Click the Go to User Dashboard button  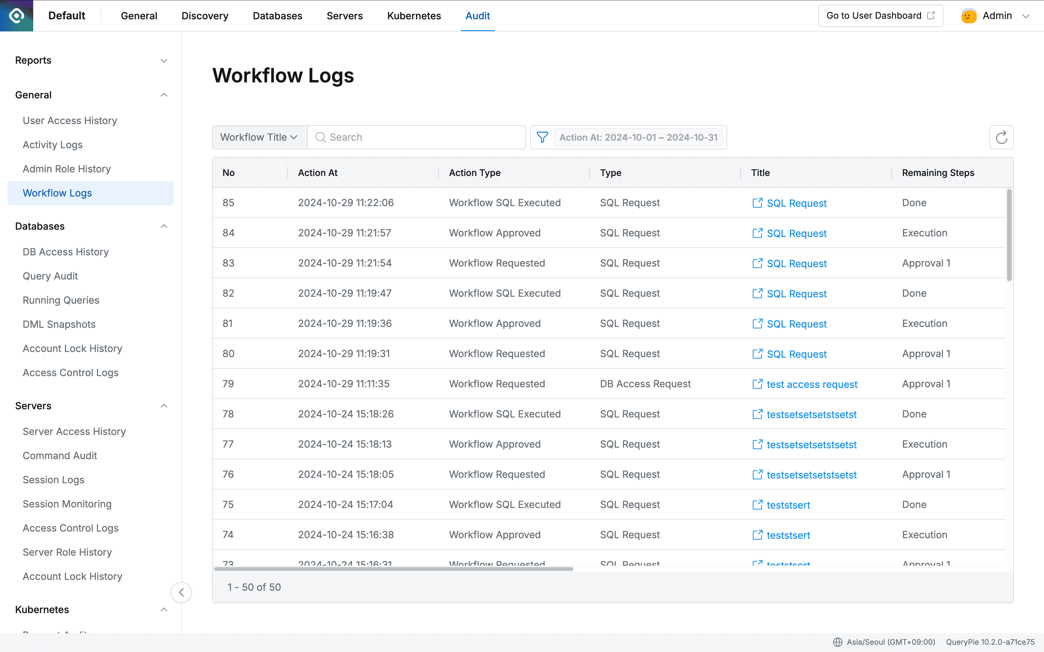(x=880, y=15)
